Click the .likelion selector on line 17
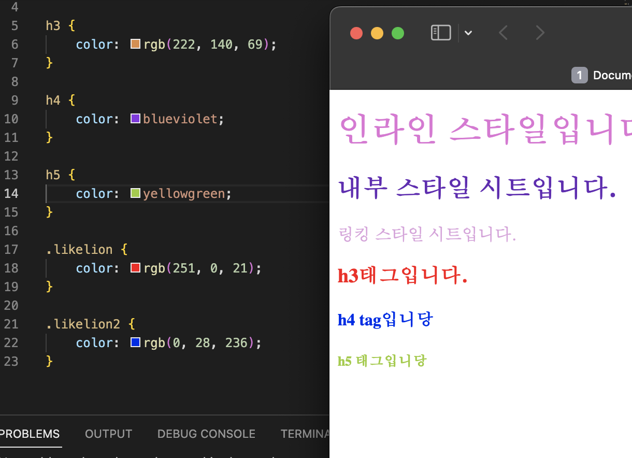 pyautogui.click(x=79, y=250)
